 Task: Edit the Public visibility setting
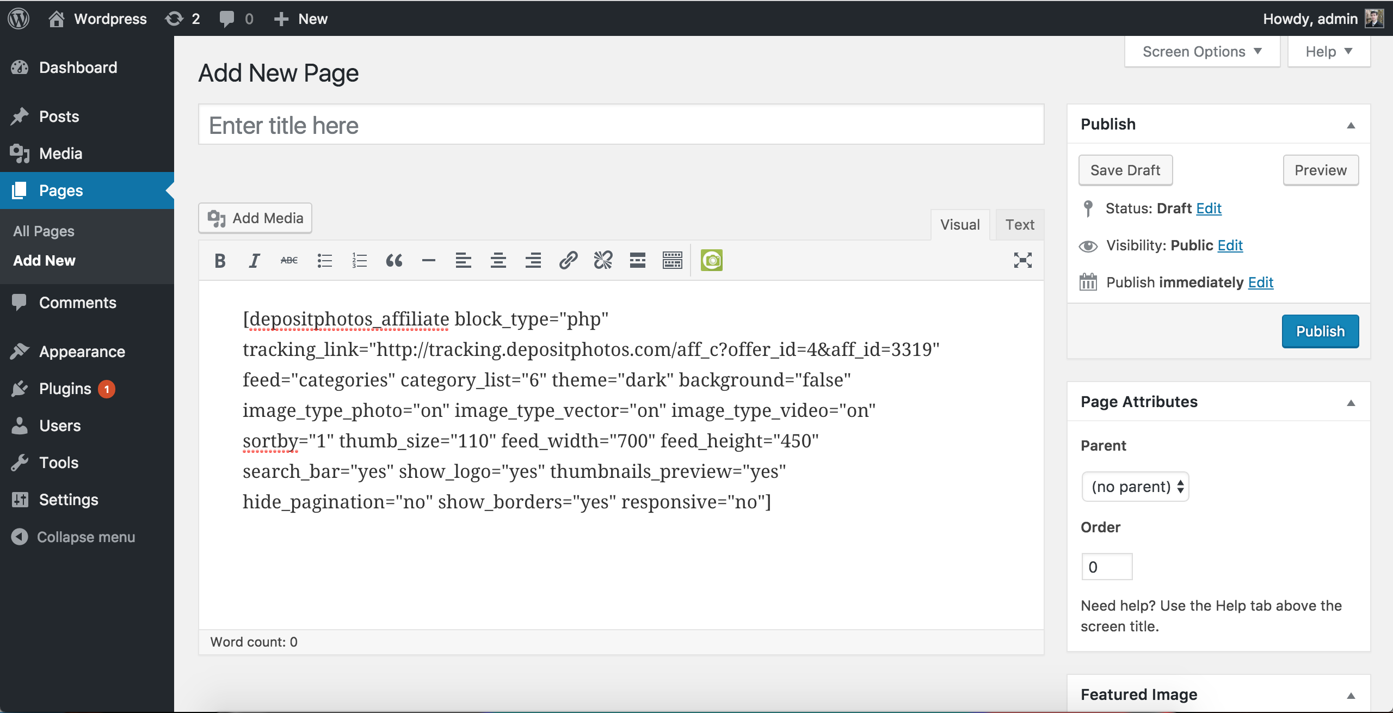point(1230,245)
